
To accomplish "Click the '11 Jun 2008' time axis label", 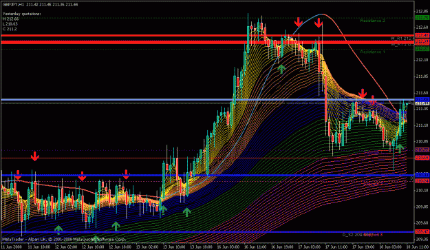I will tap(11, 247).
